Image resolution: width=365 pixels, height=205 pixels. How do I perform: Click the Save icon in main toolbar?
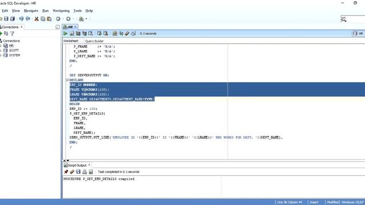pyautogui.click(x=6, y=19)
